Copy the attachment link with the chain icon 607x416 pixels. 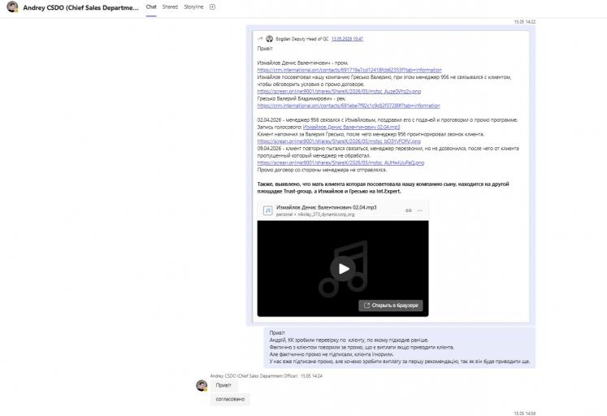click(409, 210)
